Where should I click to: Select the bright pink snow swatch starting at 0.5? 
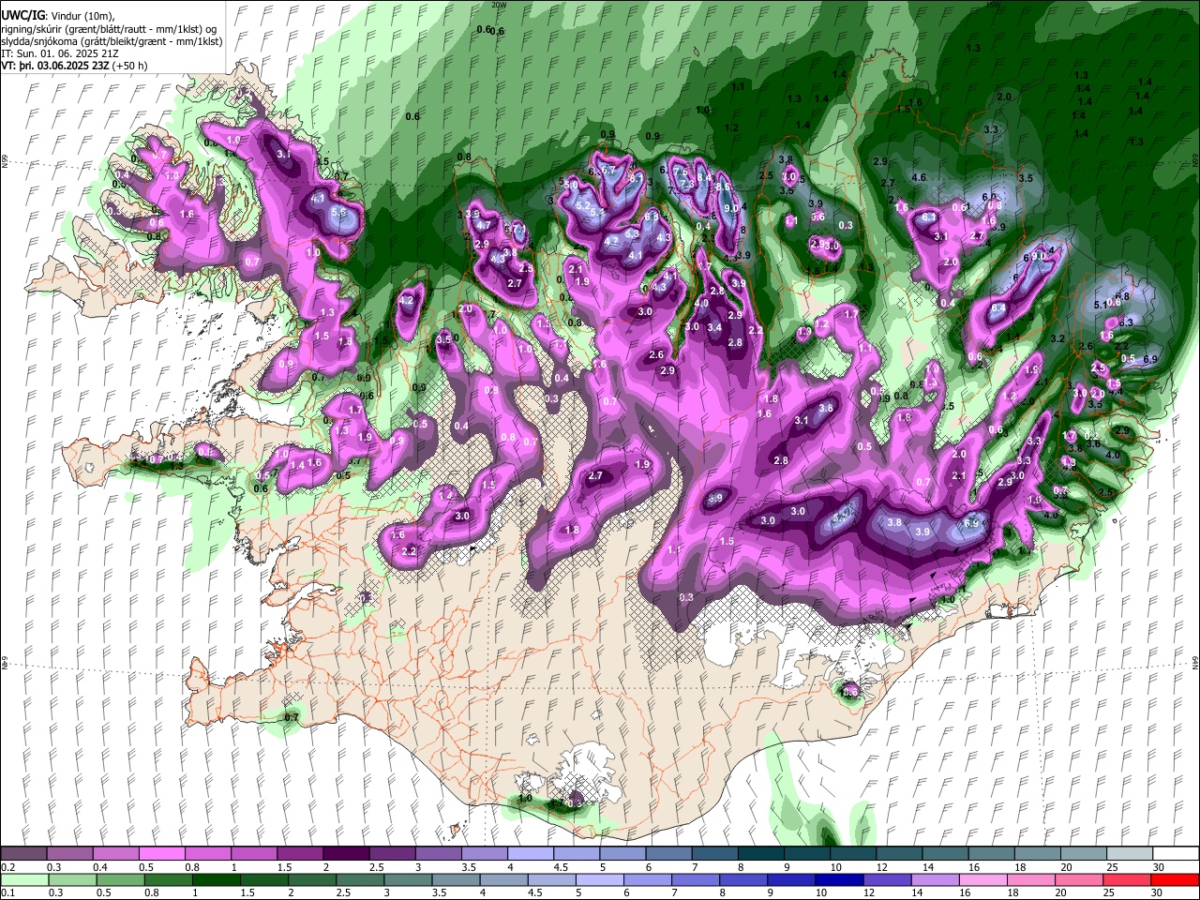click(161, 853)
